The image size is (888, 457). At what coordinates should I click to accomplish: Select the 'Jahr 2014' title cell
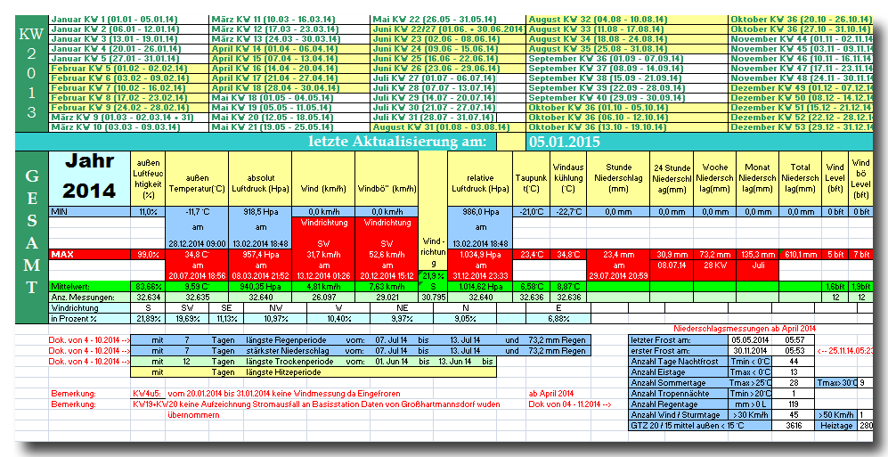(89, 177)
